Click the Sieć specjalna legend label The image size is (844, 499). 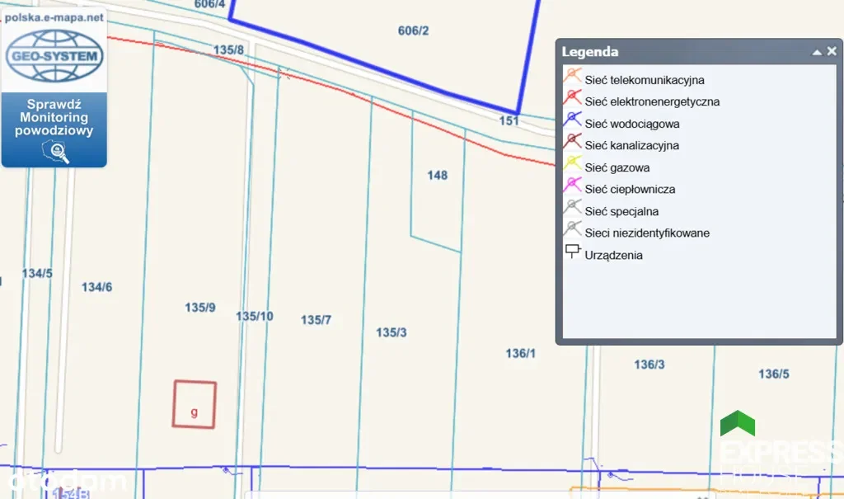[x=621, y=211]
